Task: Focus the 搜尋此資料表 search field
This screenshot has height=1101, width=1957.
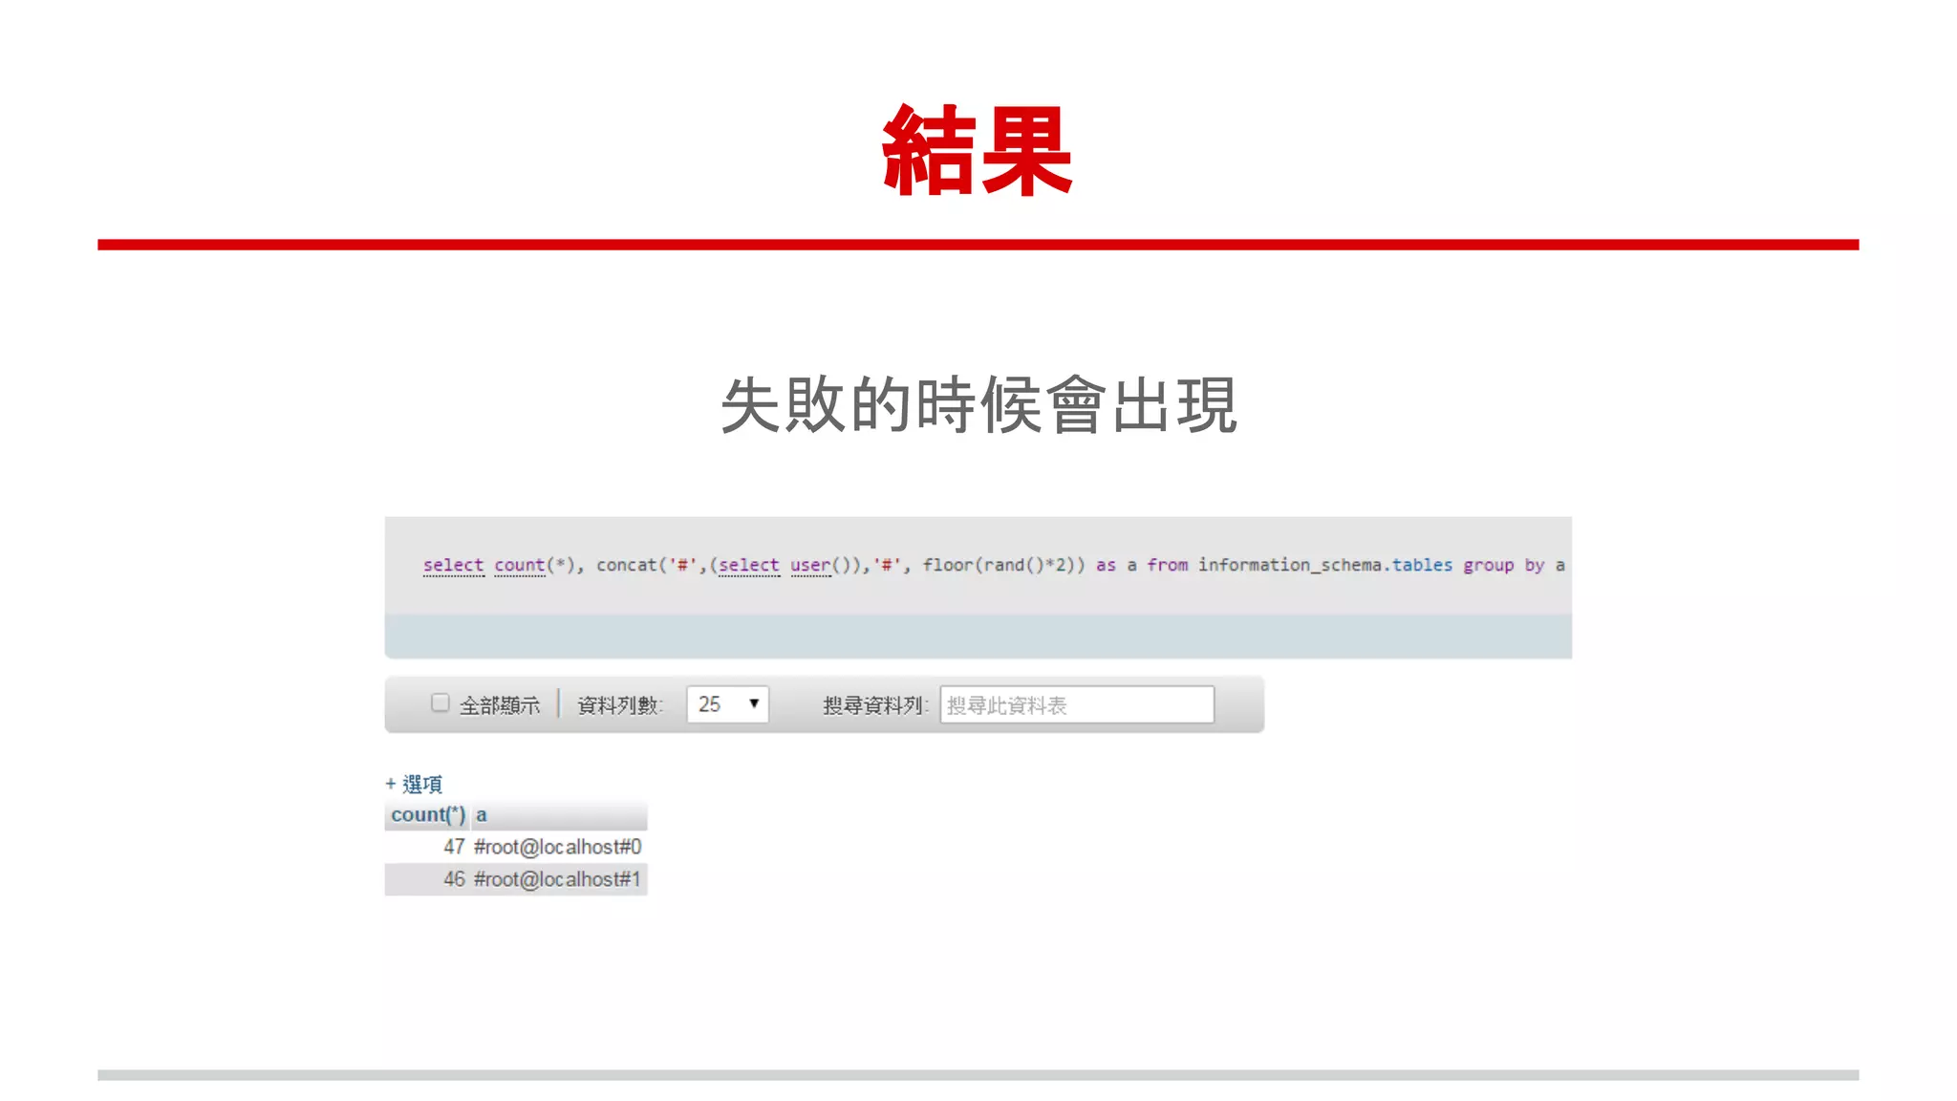Action: pos(1077,704)
